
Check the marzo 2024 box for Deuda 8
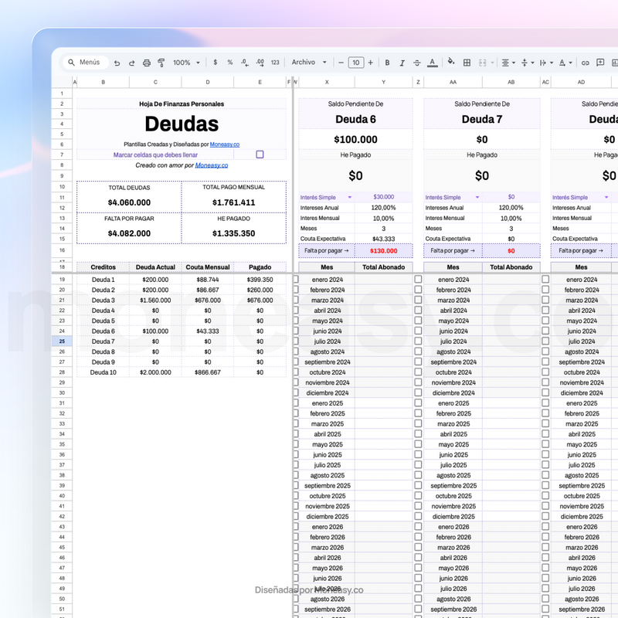pyautogui.click(x=545, y=300)
